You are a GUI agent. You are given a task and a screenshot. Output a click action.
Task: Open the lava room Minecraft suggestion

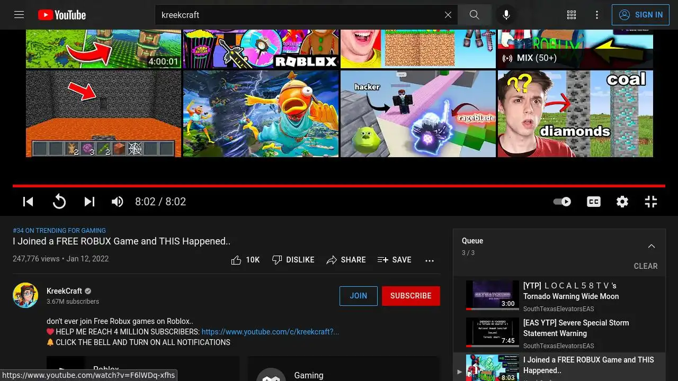coord(104,114)
